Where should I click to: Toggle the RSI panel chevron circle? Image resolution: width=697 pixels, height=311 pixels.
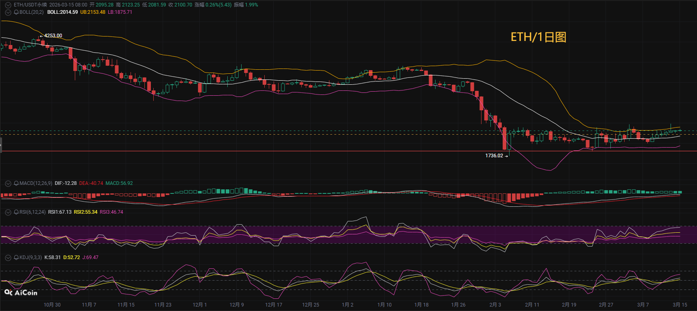tap(8, 212)
